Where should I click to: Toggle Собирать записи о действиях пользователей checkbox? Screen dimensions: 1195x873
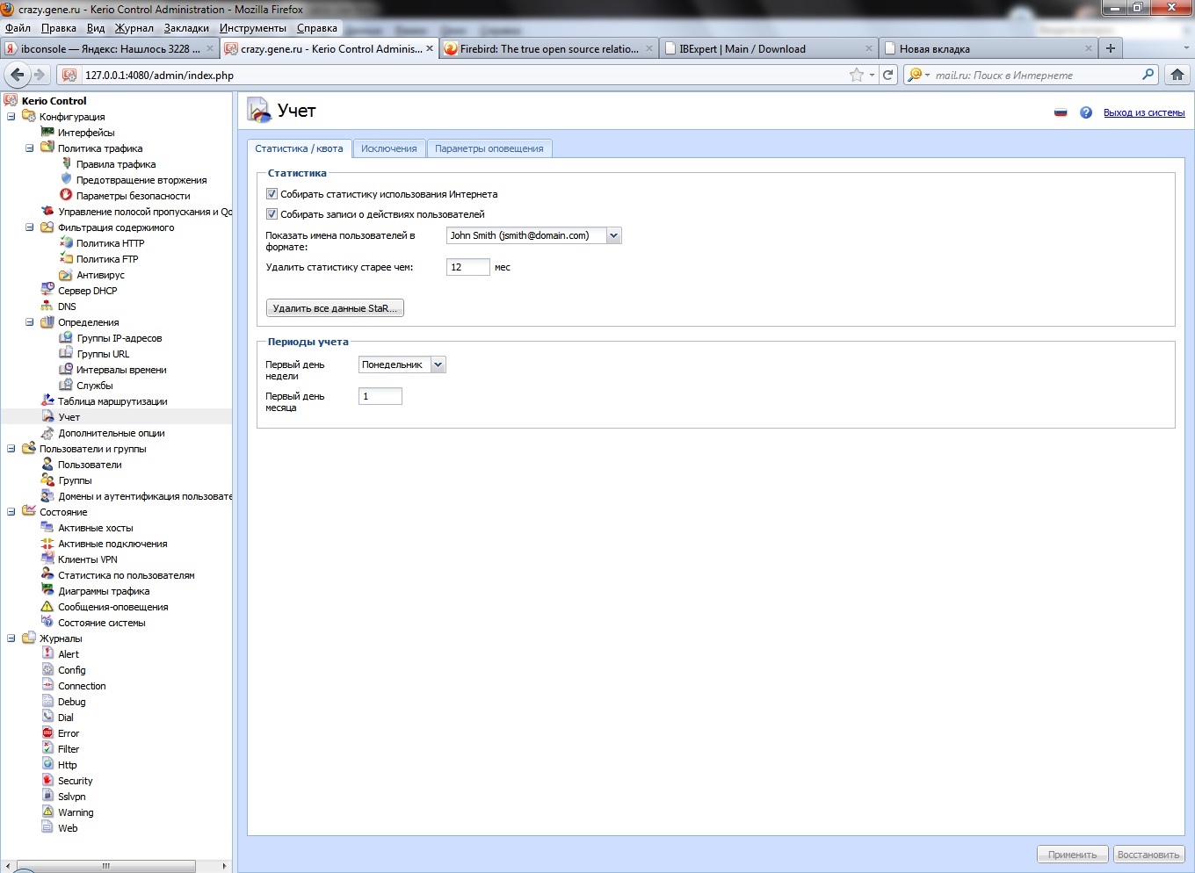click(x=272, y=214)
